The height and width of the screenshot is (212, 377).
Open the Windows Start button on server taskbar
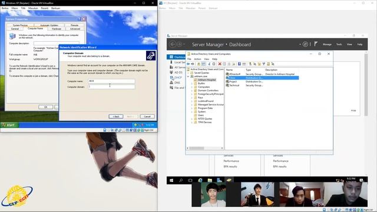pos(171,180)
